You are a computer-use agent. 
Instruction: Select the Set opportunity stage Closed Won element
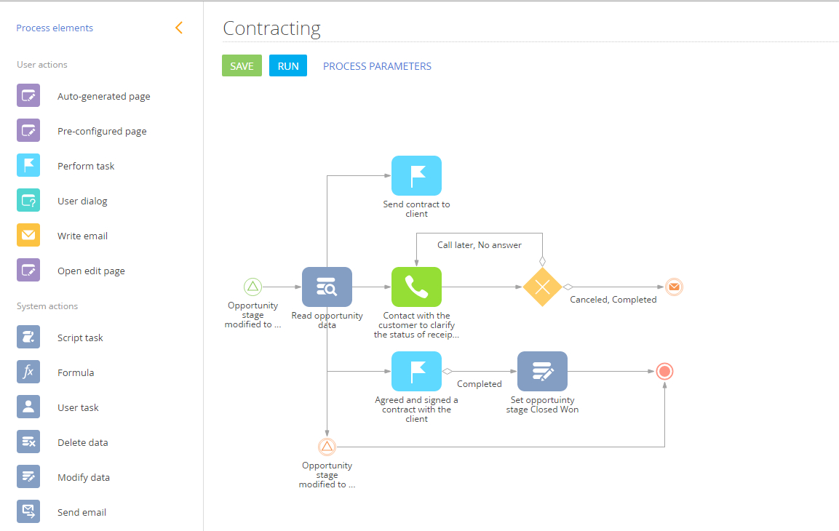[542, 371]
